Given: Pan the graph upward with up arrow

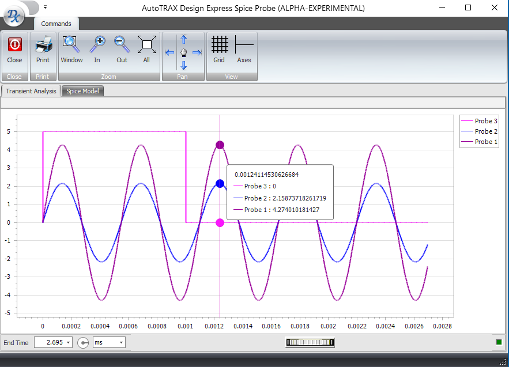Looking at the screenshot, I should (184, 39).
